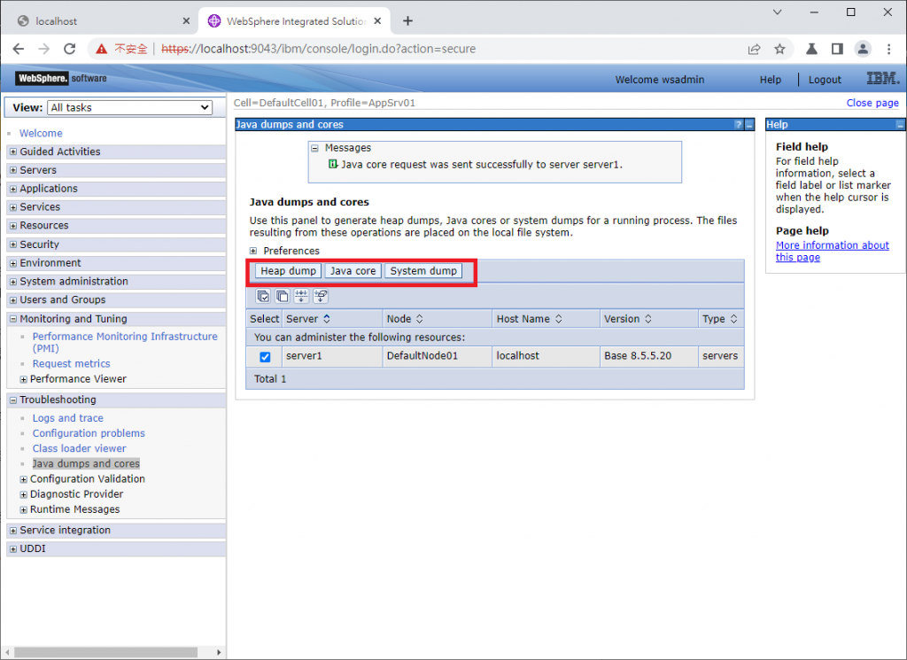
Task: Open the tab search chevron in title bar
Action: click(x=778, y=12)
